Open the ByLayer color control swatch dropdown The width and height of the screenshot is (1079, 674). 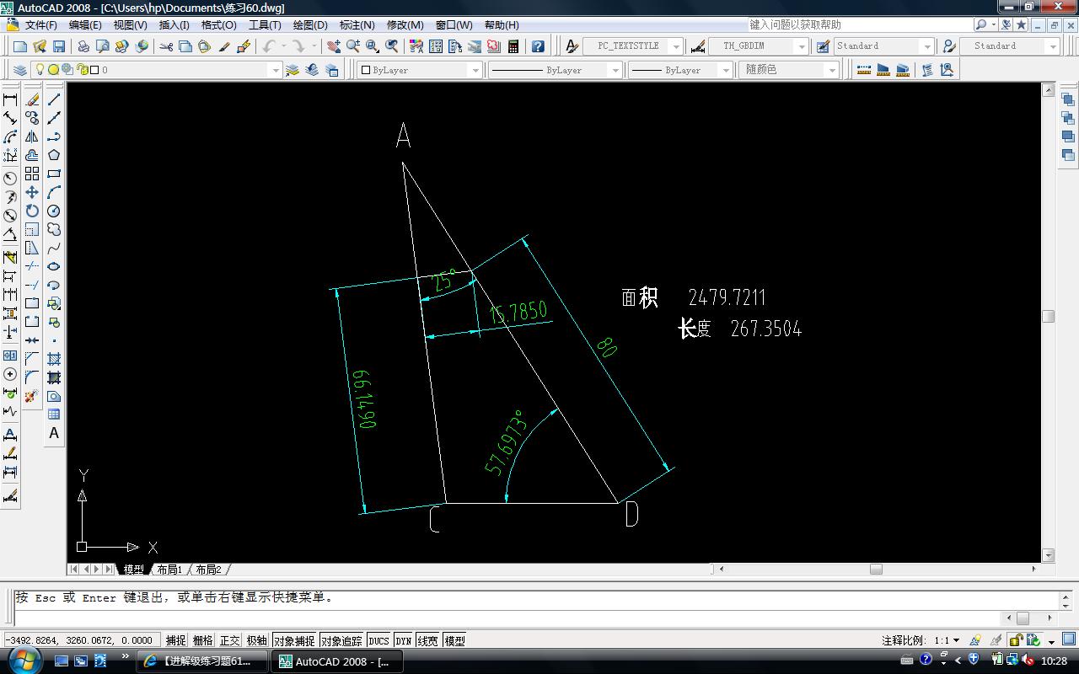click(x=419, y=70)
